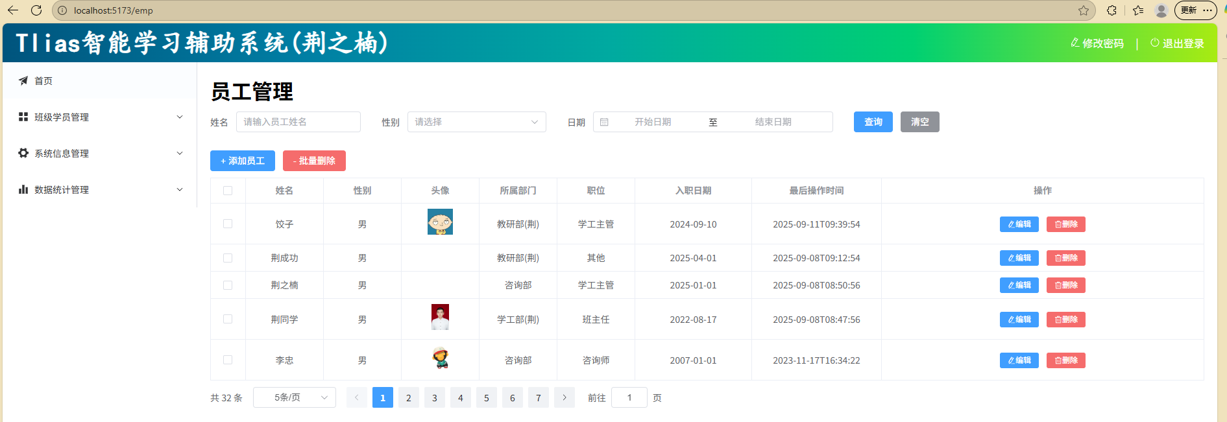Viewport: 1227px width, 422px height.
Task: Click the 姓名 search input field
Action: (298, 122)
